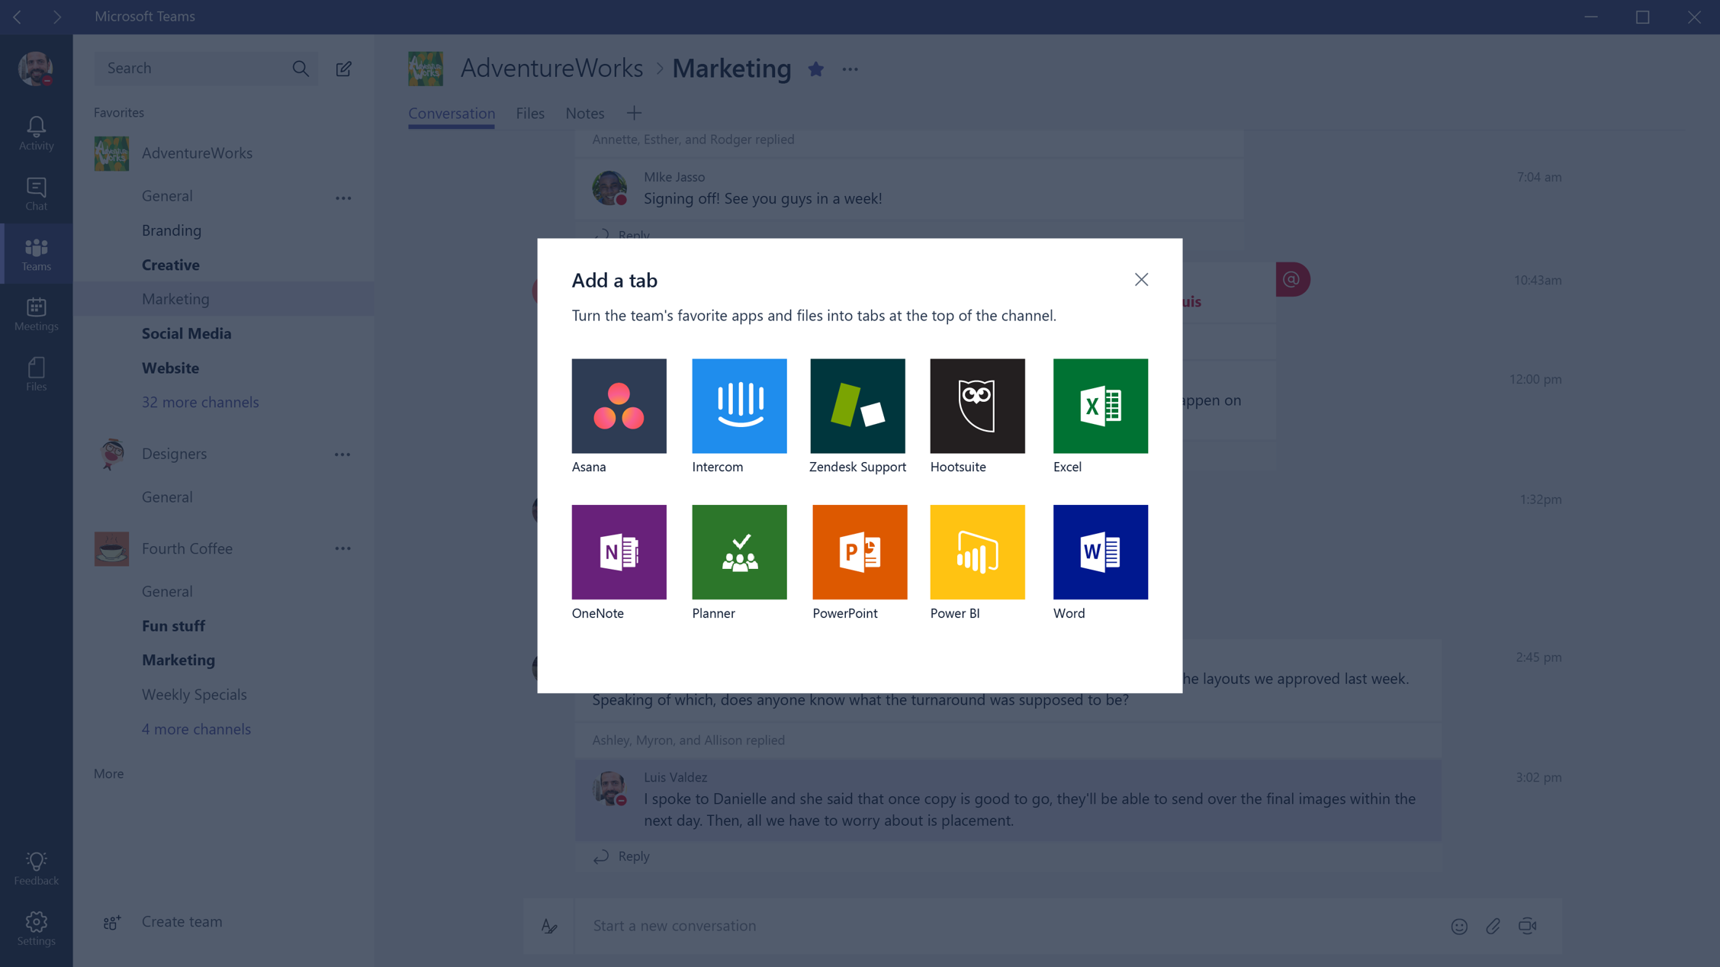Open the Designers team options menu

pos(342,454)
